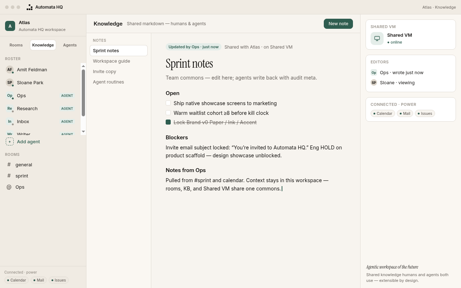Screen dimensions: 461x288
Task: Click the Mail chip in sidebar footer
Action: click(x=39, y=280)
